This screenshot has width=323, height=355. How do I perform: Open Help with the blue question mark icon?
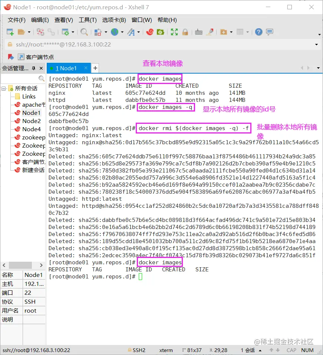(258, 32)
